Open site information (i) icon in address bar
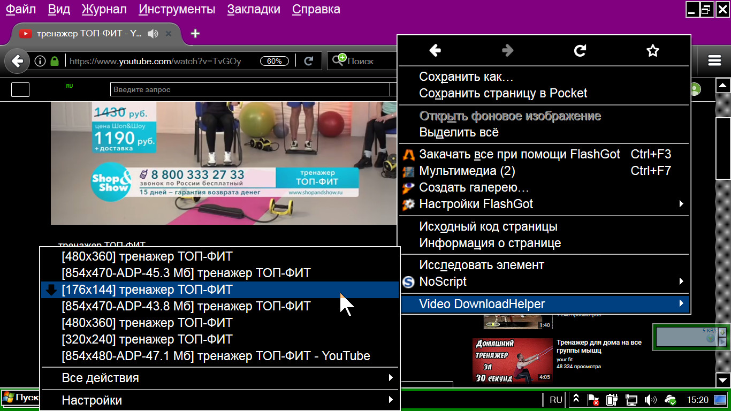 [40, 61]
